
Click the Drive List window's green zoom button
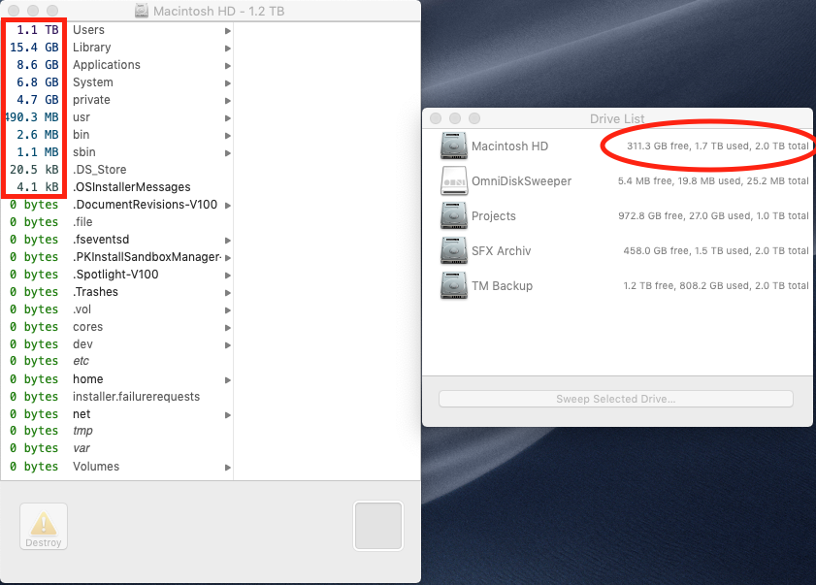click(474, 118)
